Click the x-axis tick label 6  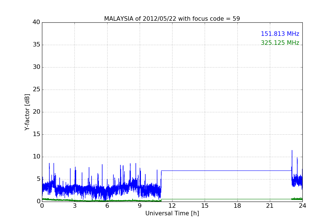(x=107, y=206)
